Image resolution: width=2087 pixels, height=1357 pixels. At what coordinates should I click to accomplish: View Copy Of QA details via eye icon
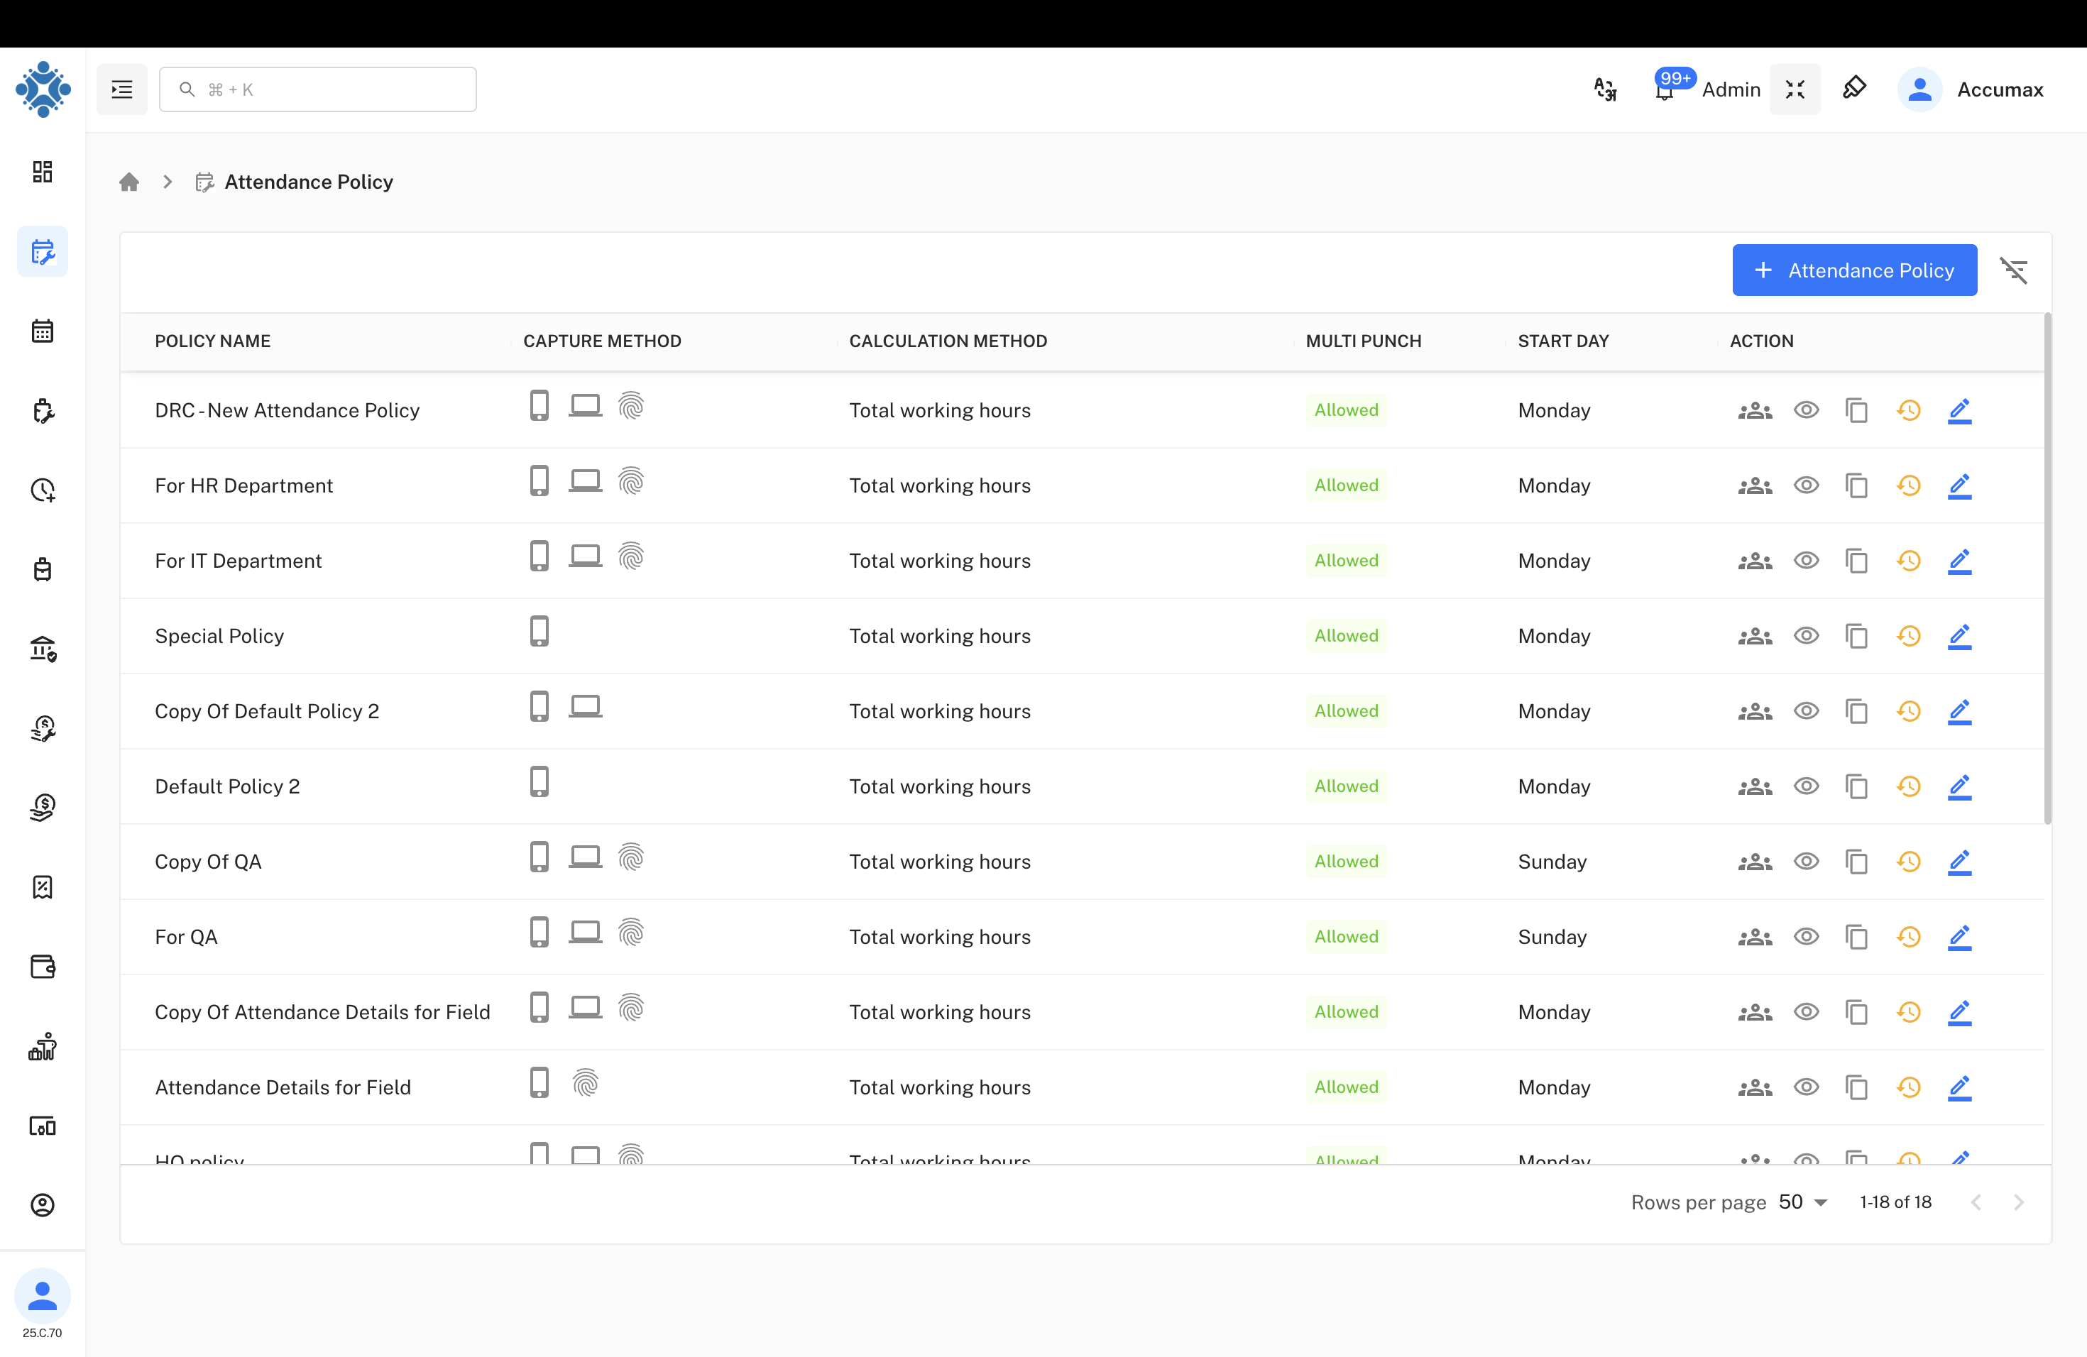pyautogui.click(x=1807, y=862)
